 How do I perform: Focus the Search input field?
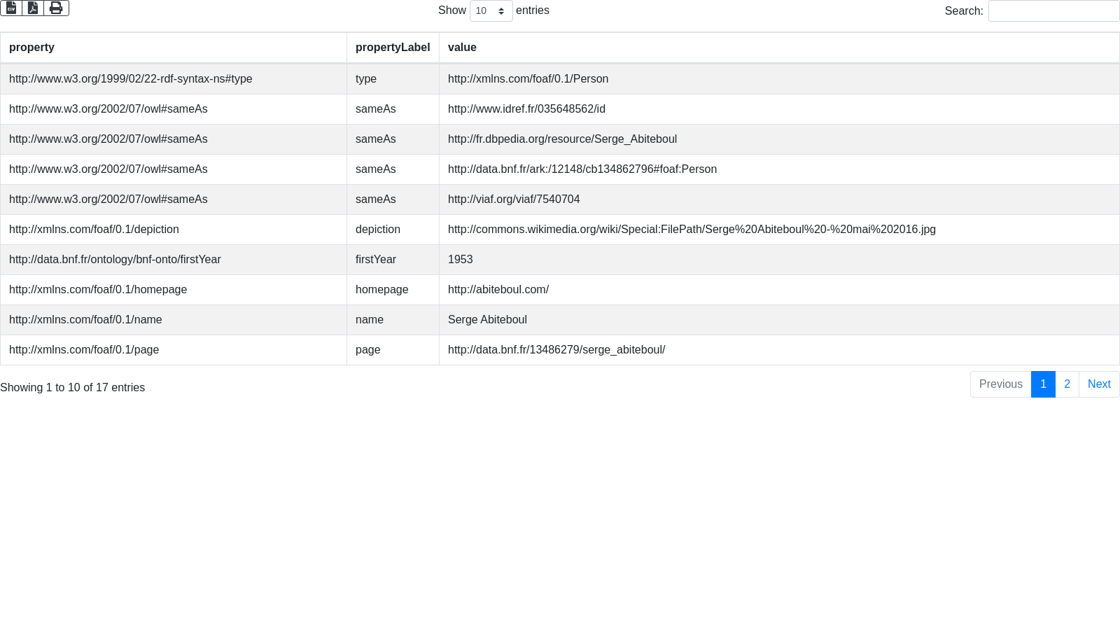[x=1053, y=11]
